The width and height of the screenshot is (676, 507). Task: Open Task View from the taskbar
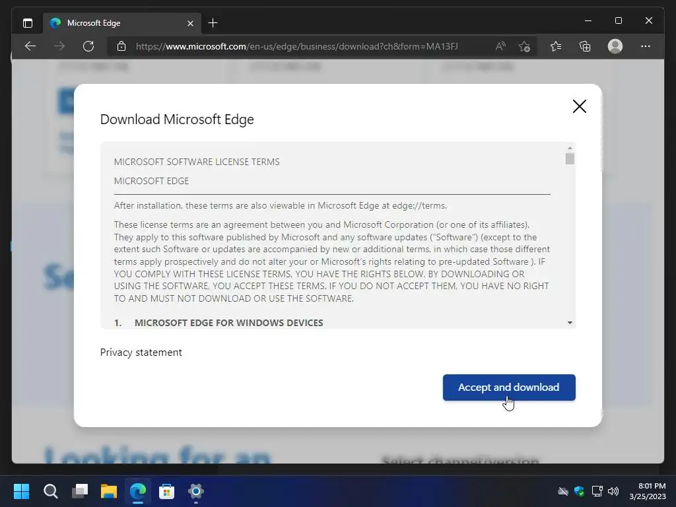pos(80,491)
